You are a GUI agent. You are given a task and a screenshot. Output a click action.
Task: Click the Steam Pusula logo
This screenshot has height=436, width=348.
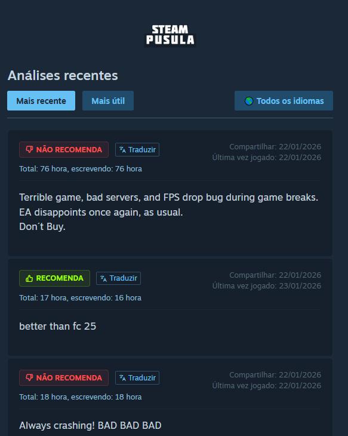coord(170,35)
